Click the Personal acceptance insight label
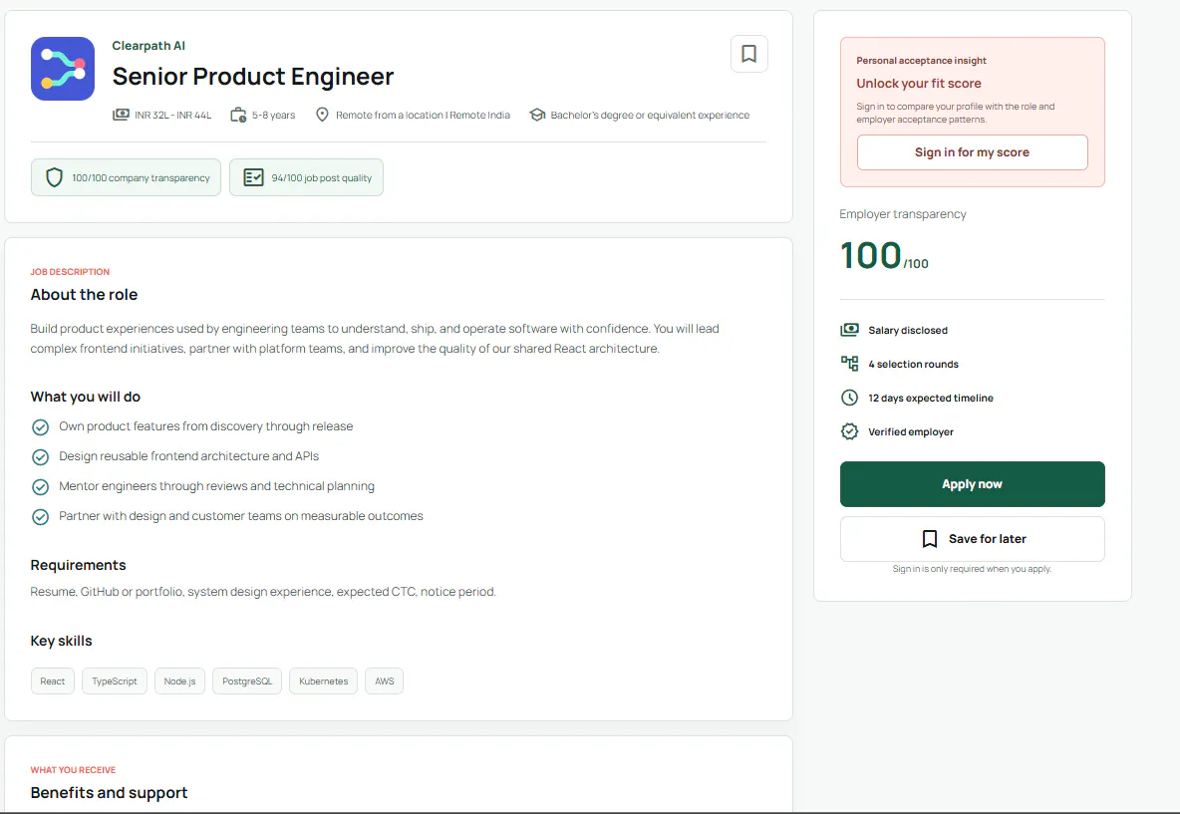 pos(921,61)
